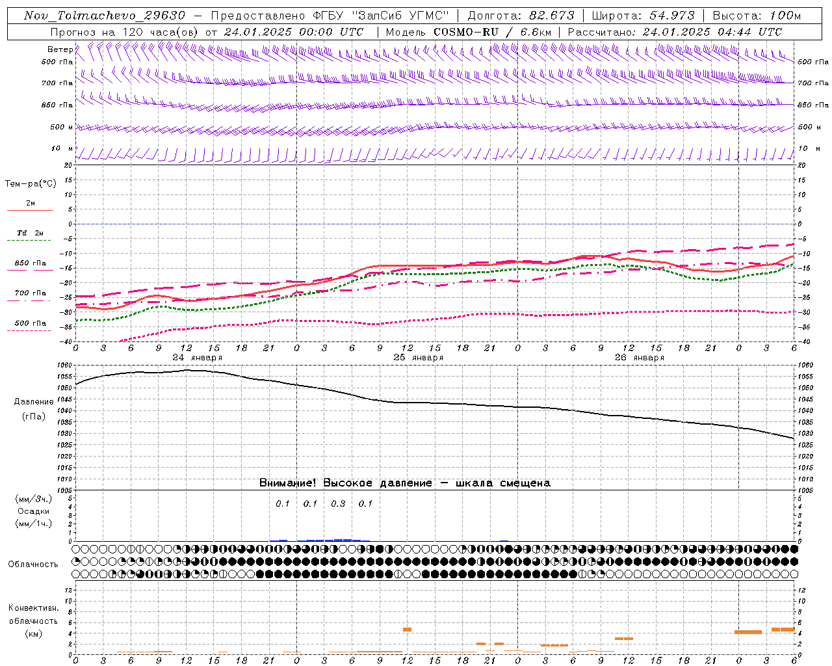
Task: Click the 'Давление' pressure panel label
Action: pyautogui.click(x=34, y=402)
